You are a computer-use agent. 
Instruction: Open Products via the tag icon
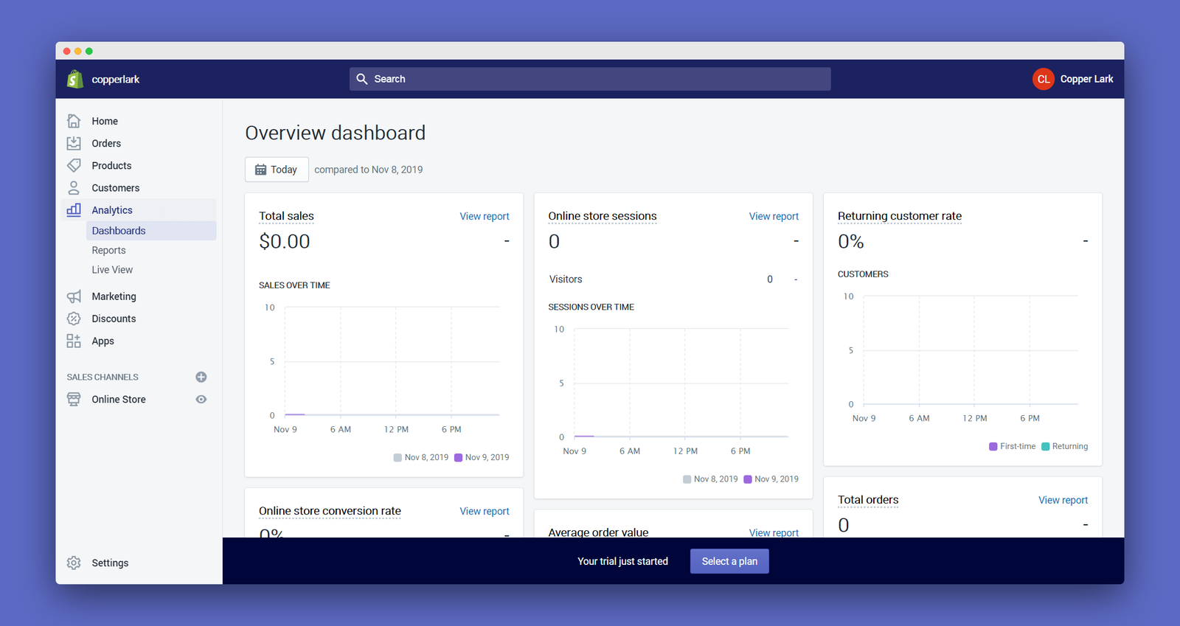(x=74, y=165)
